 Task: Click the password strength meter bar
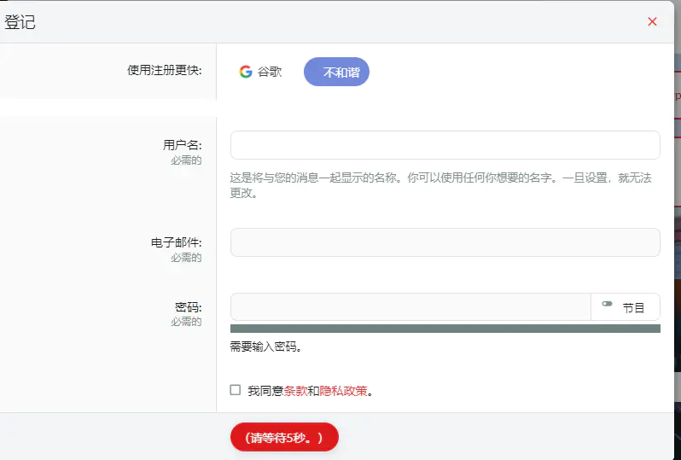445,329
